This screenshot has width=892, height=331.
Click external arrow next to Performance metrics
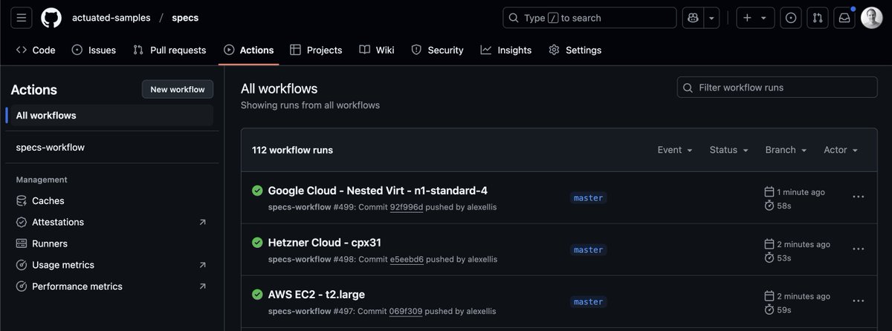(202, 286)
